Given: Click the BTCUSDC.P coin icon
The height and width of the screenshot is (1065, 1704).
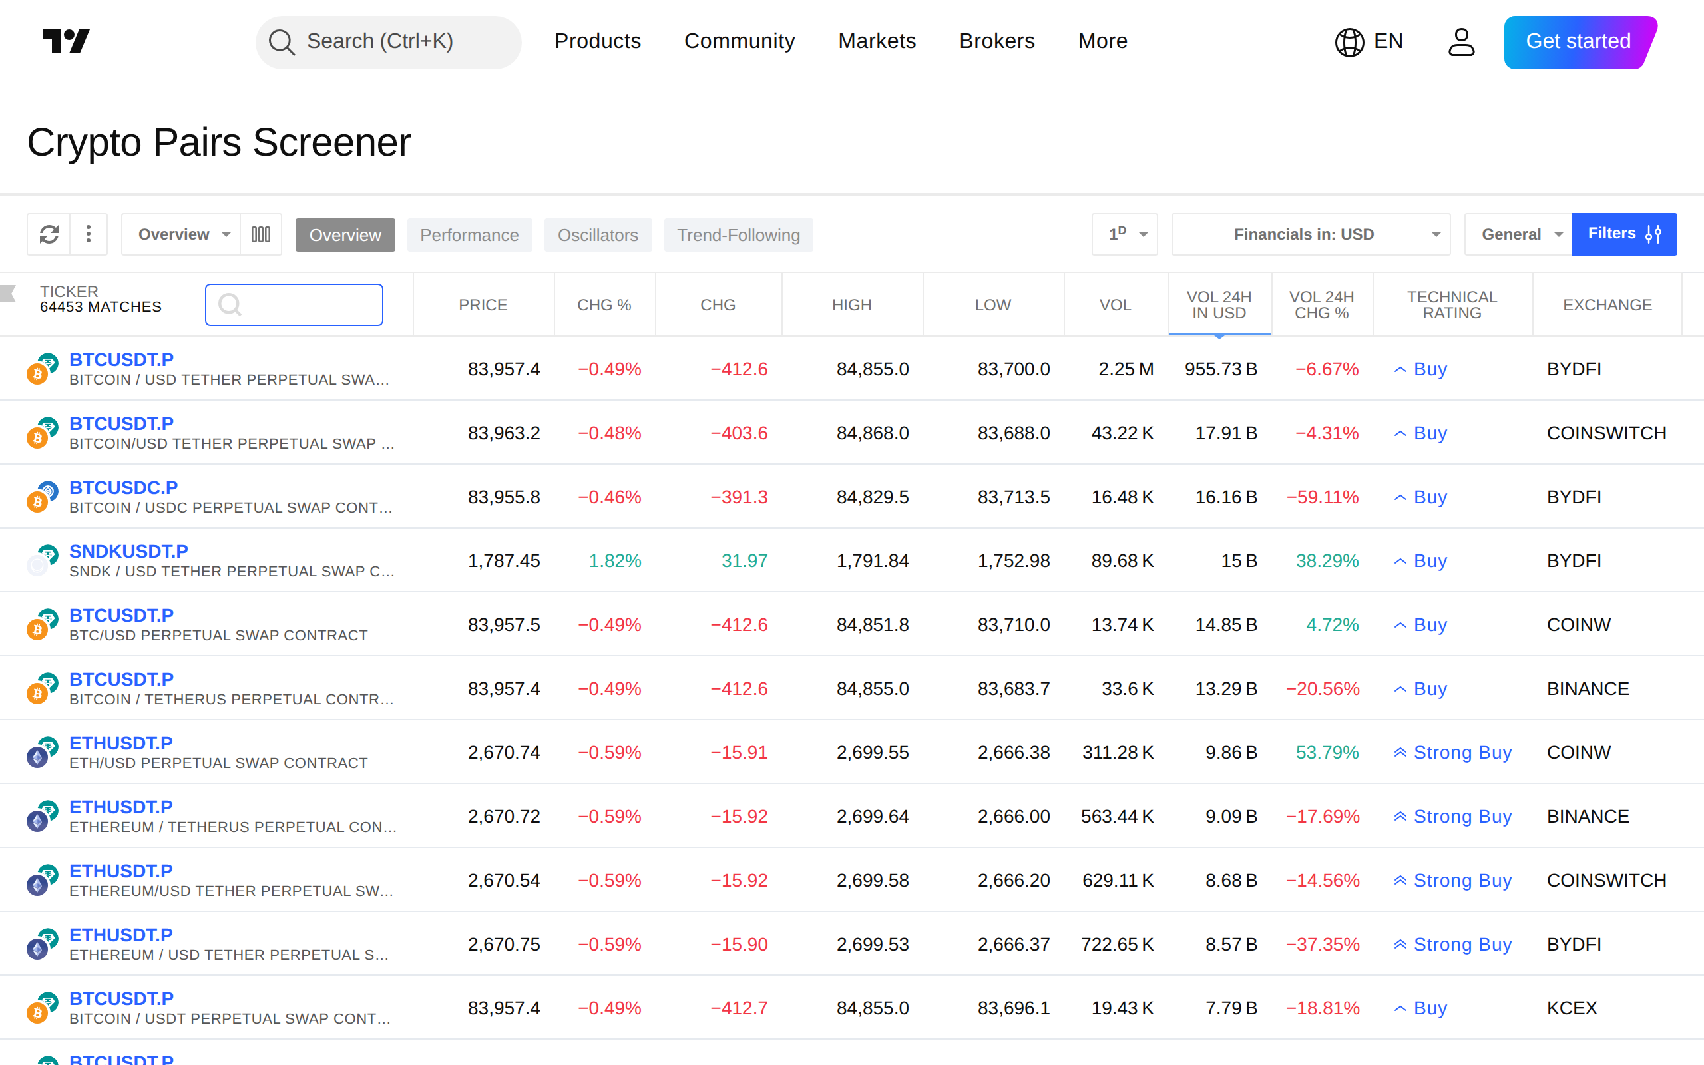Looking at the screenshot, I should 42,497.
